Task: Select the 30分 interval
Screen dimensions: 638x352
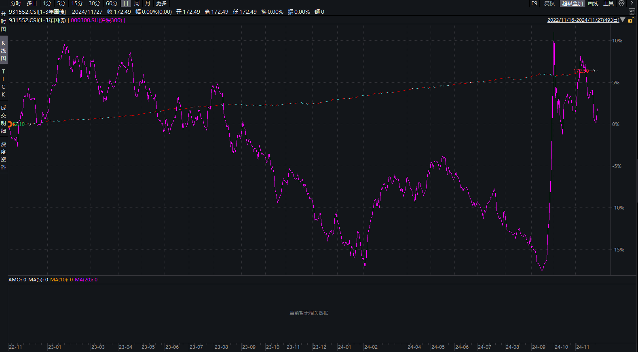Action: pyautogui.click(x=95, y=3)
